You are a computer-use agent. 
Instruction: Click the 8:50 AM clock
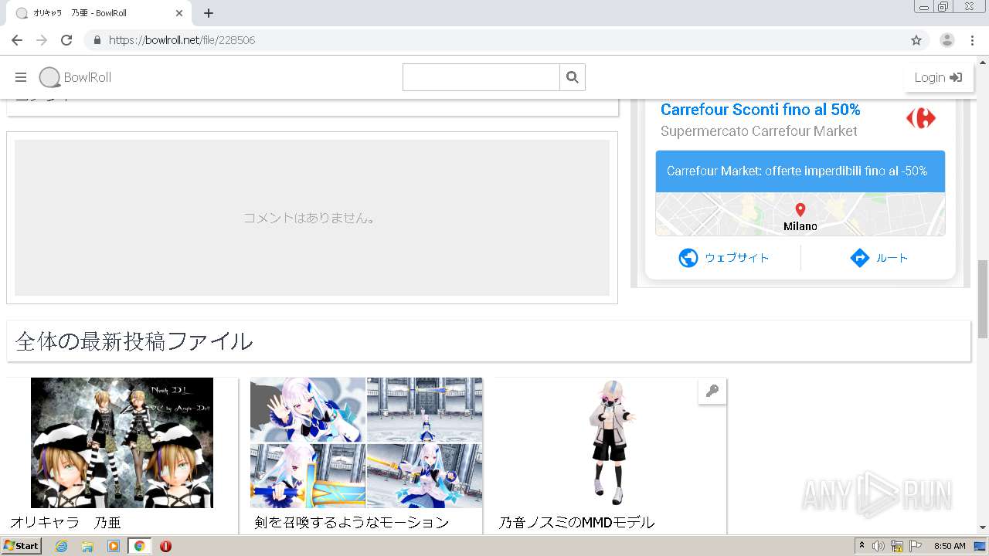[950, 546]
